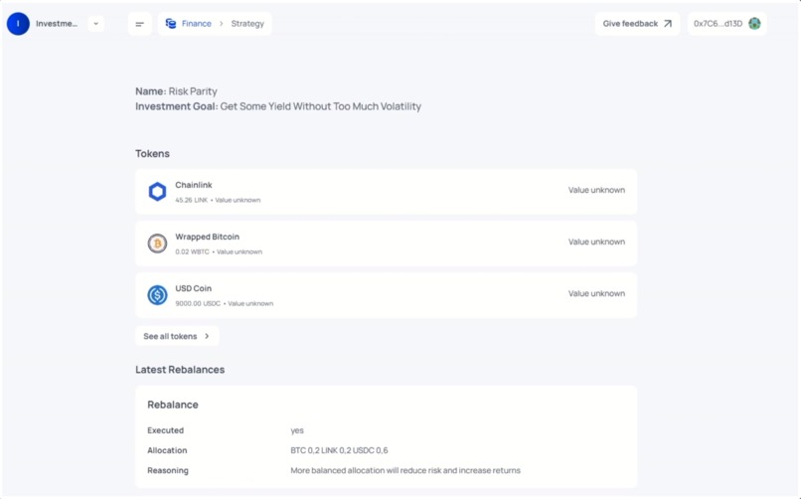Click chevron arrow in See all tokens
This screenshot has height=499, width=801.
(x=207, y=336)
